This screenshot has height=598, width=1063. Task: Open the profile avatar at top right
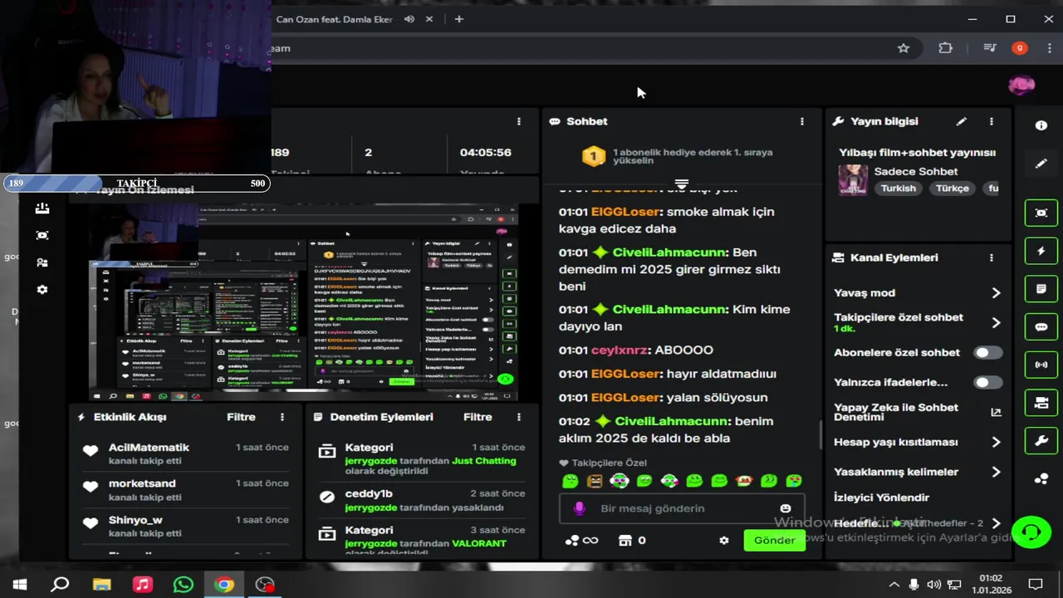pyautogui.click(x=1021, y=85)
